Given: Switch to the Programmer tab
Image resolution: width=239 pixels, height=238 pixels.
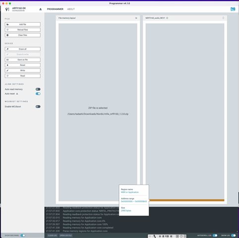Looking at the screenshot, I should coord(55,9).
